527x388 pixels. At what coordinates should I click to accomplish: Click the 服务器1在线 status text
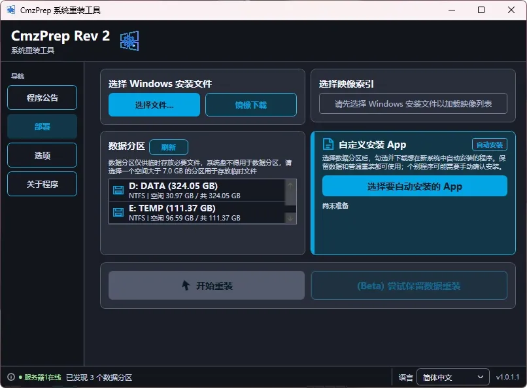42,378
